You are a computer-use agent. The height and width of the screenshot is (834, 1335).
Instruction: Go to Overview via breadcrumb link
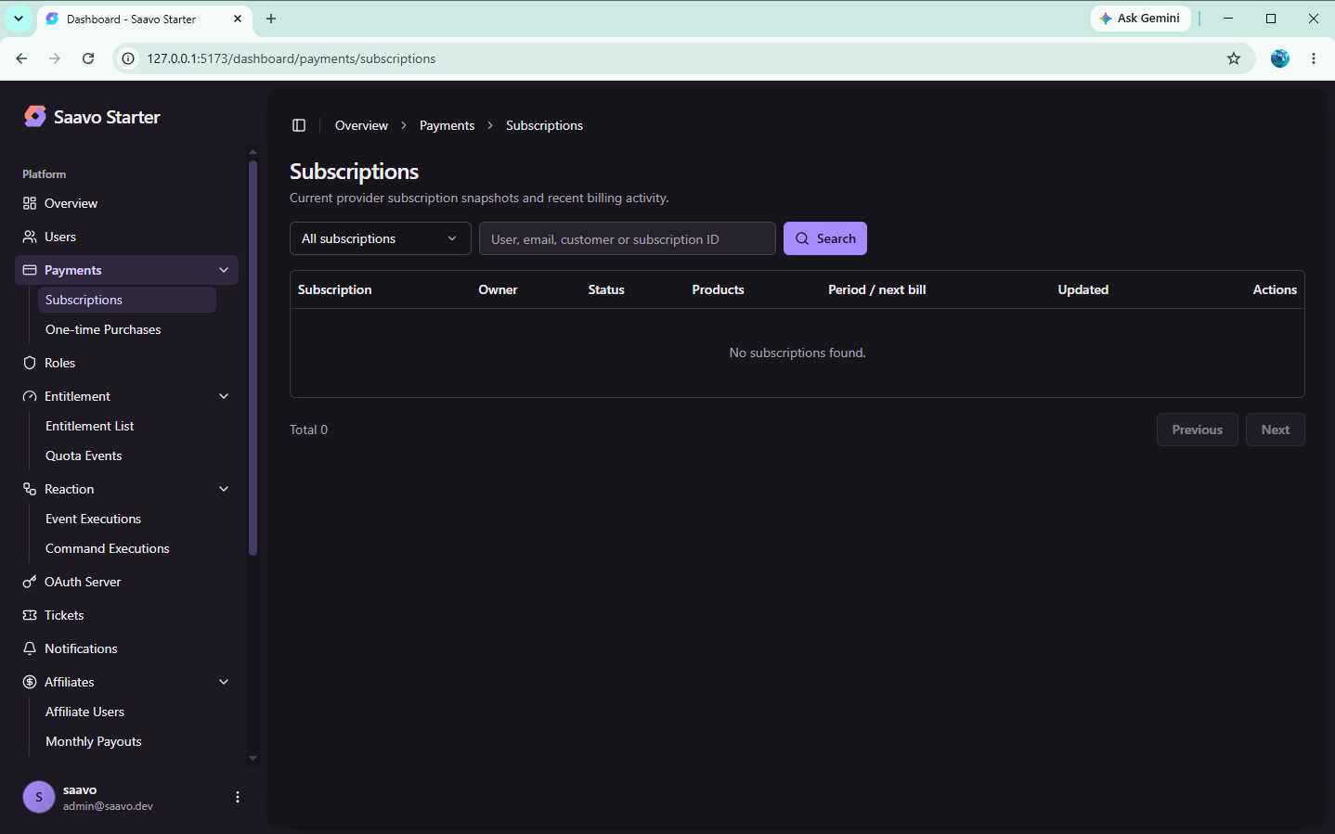coord(361,125)
